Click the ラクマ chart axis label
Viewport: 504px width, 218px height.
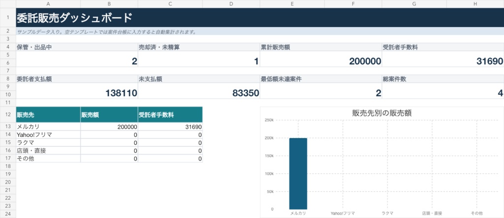click(387, 213)
